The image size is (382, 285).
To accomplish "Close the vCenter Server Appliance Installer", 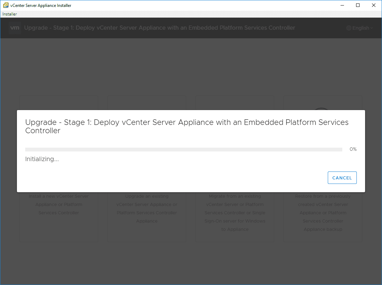I will click(373, 6).
